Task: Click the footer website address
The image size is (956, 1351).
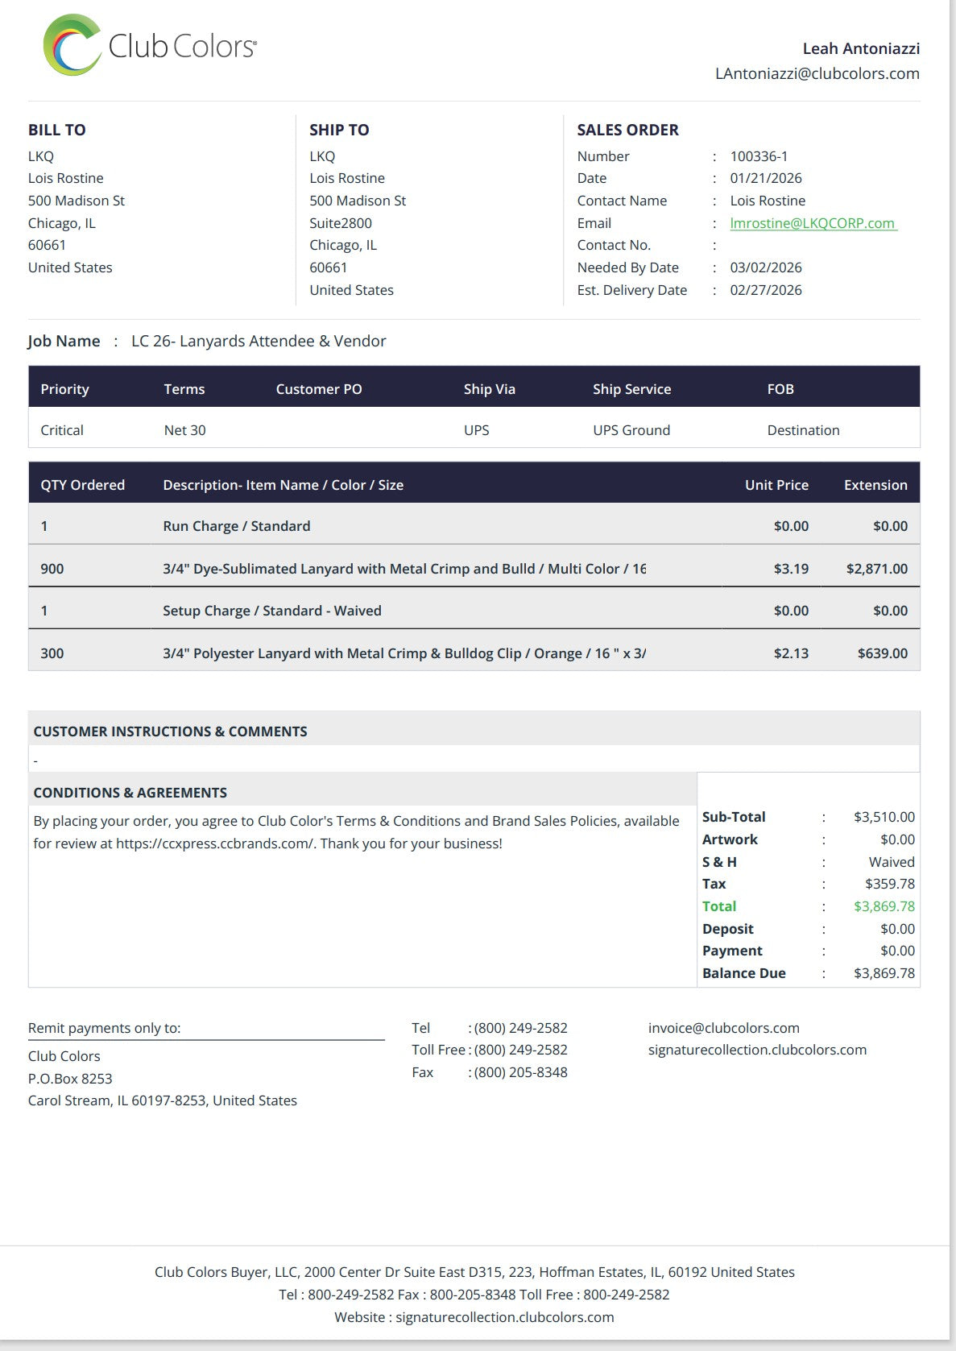Action: pos(504,1317)
